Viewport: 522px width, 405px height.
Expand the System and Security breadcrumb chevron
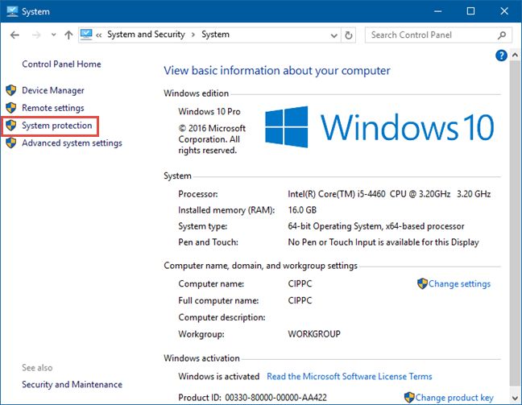[192, 35]
